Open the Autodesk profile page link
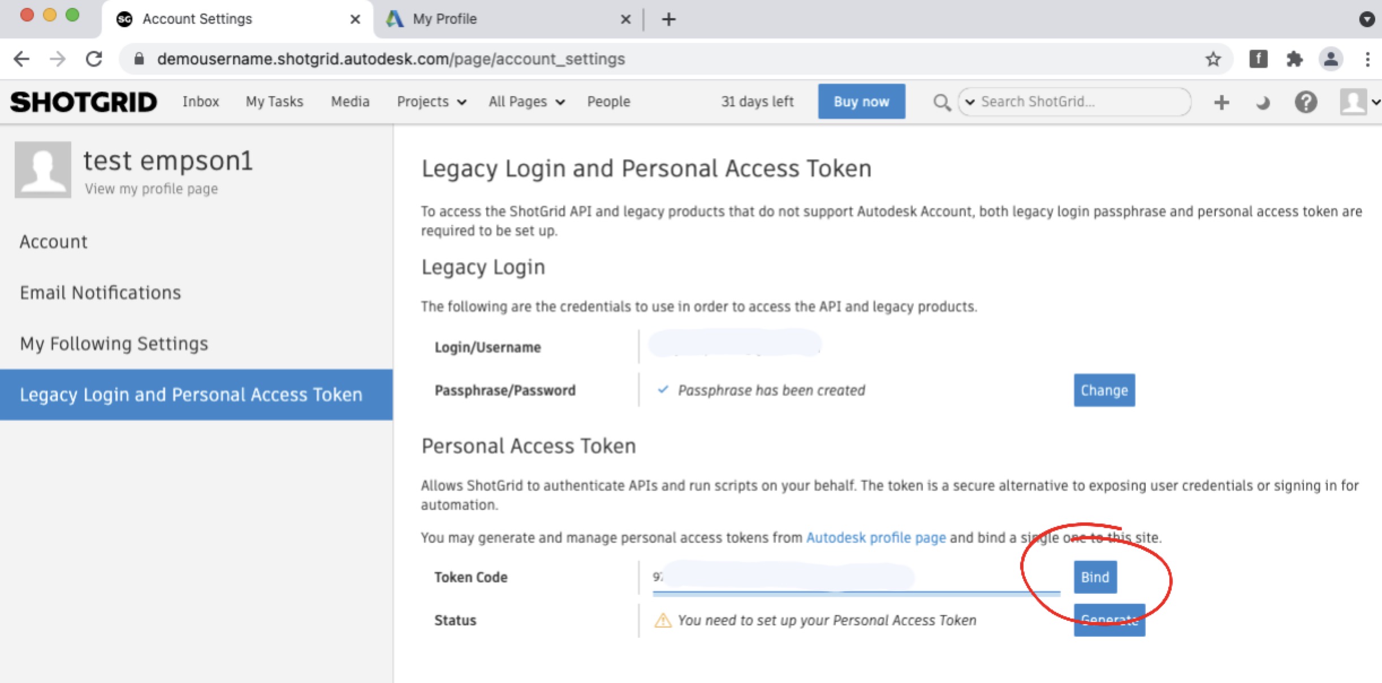The image size is (1382, 683). click(x=875, y=537)
